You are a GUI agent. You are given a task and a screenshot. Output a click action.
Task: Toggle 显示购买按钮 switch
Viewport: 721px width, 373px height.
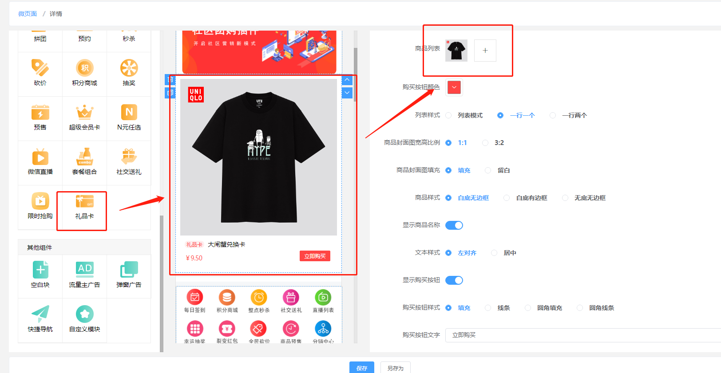pos(454,280)
